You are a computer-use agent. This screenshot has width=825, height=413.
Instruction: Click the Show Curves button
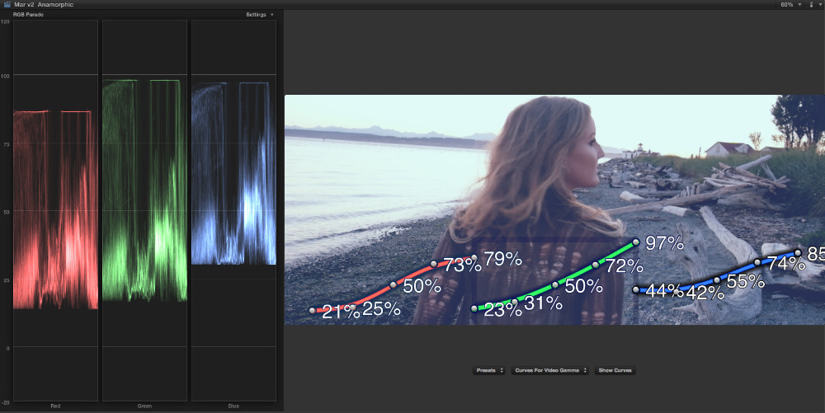click(615, 371)
